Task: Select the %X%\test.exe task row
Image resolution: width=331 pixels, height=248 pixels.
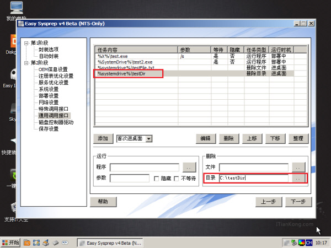Action: [194, 56]
